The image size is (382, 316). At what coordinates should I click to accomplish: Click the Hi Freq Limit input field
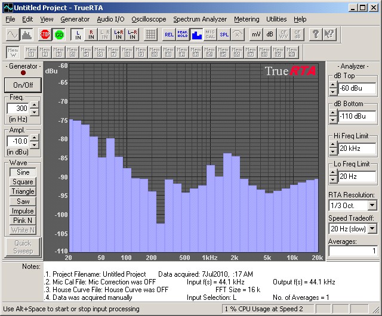pyautogui.click(x=357, y=148)
